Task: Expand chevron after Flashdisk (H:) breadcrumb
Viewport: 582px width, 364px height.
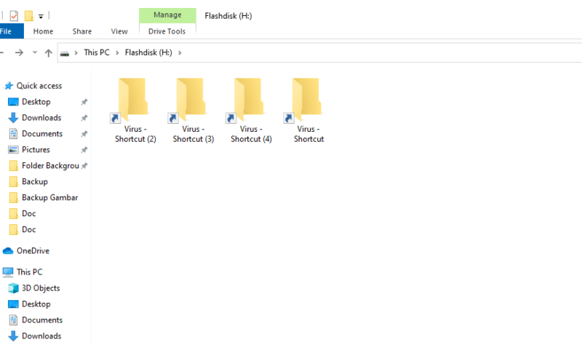Action: tap(180, 52)
